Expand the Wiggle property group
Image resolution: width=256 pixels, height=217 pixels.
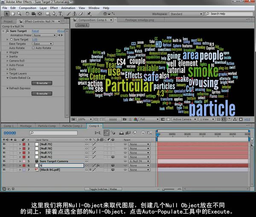[x=7, y=52]
